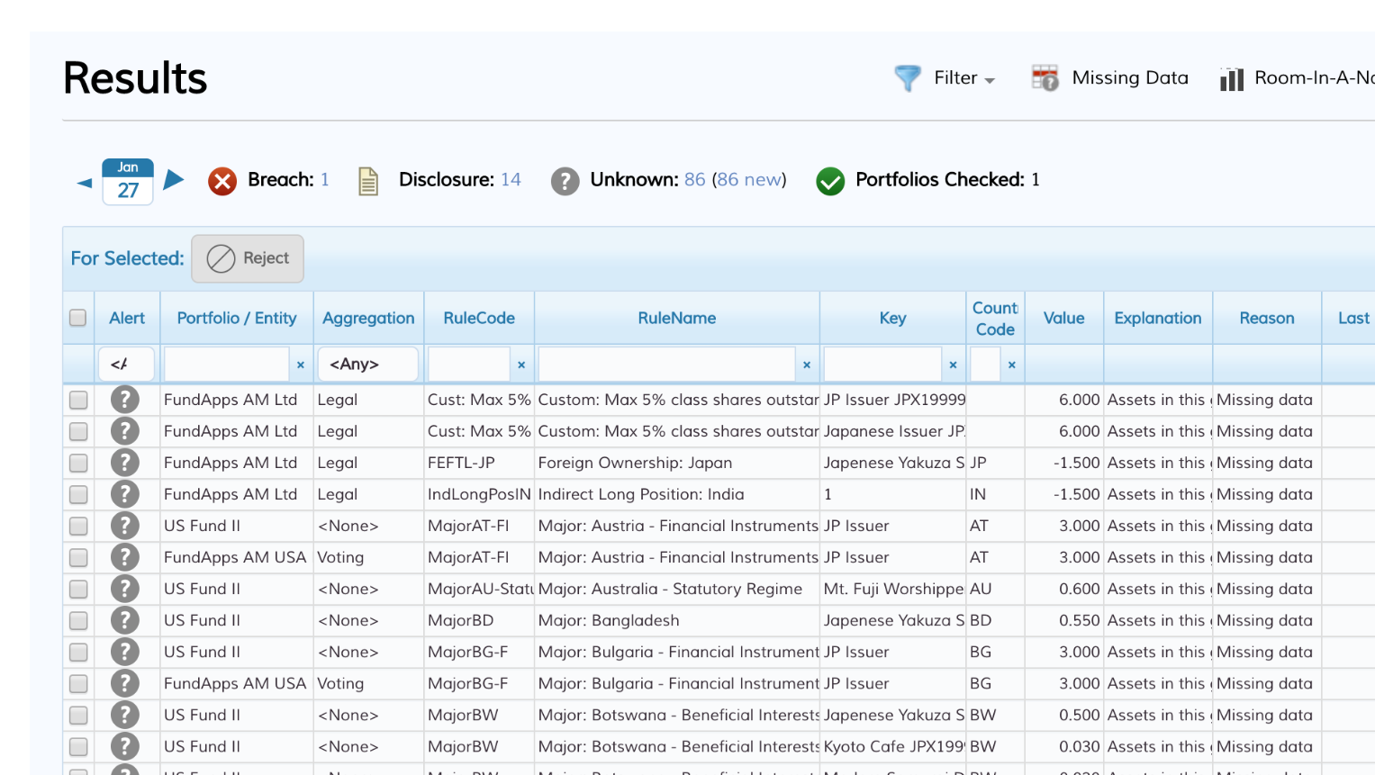This screenshot has width=1375, height=775.
Task: Click the Disclosure count 14 link
Action: 511,180
